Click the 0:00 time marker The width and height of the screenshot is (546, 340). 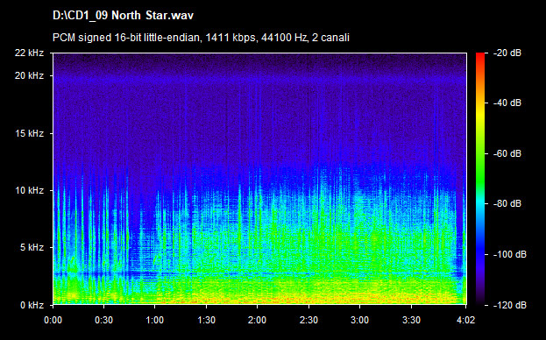53,320
